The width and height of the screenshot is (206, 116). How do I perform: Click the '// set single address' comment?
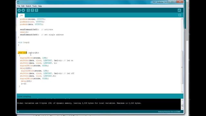[x=52, y=35]
